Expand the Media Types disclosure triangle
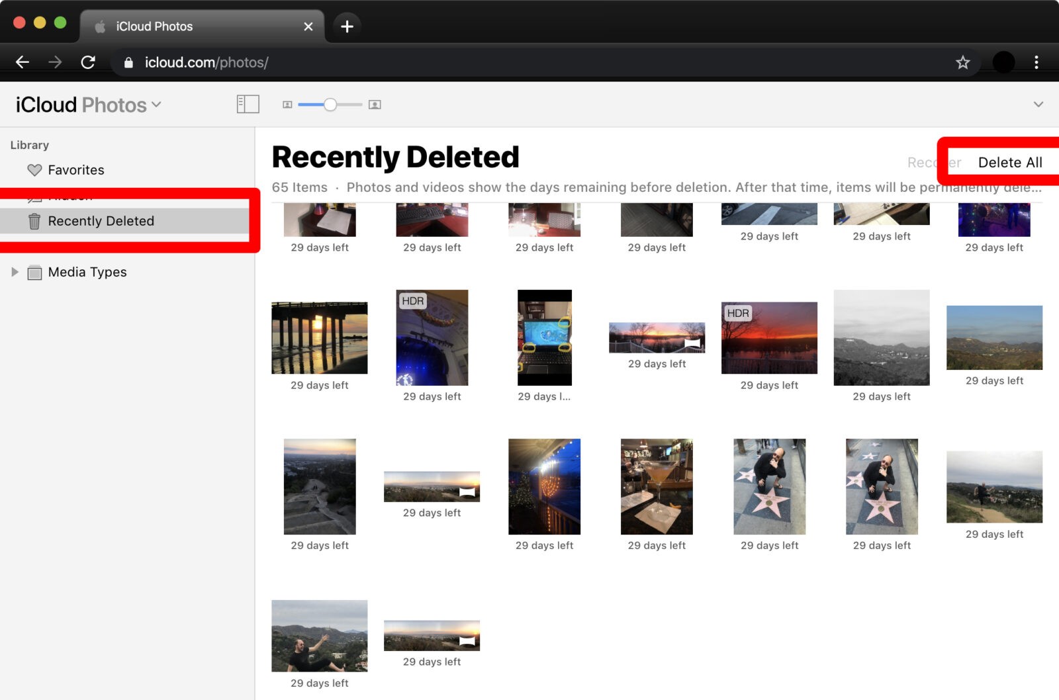This screenshot has width=1059, height=700. pyautogui.click(x=15, y=272)
